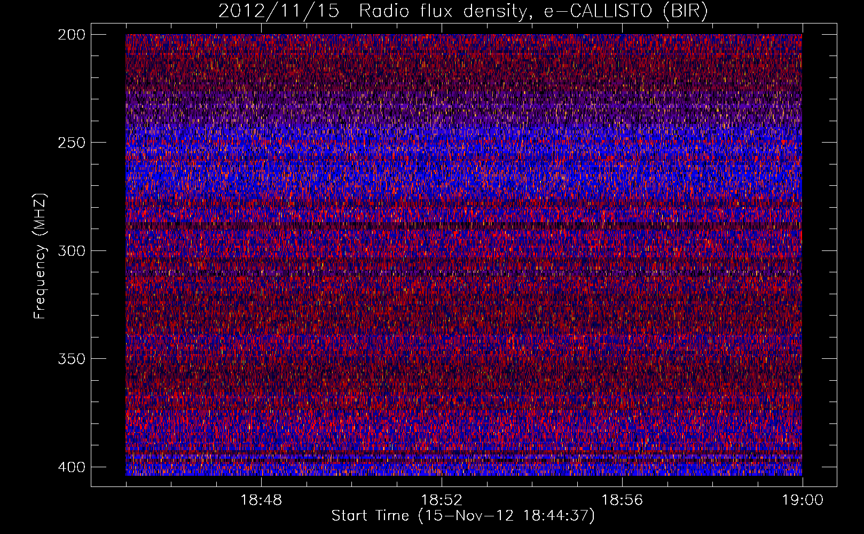Screen dimensions: 864x534
Task: Click the 'Frequency (MHZ)' axis label
Action: tap(40, 256)
